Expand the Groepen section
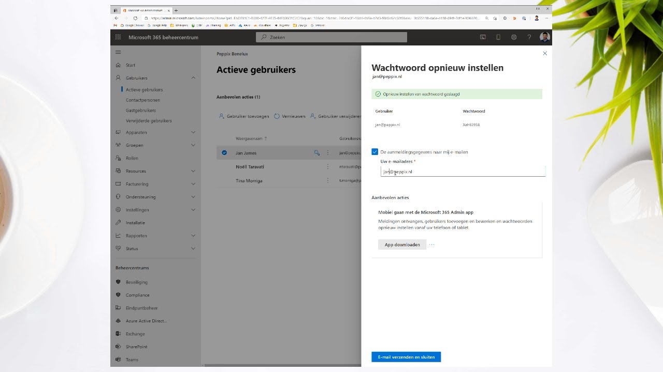This screenshot has height=372, width=663. 193,145
